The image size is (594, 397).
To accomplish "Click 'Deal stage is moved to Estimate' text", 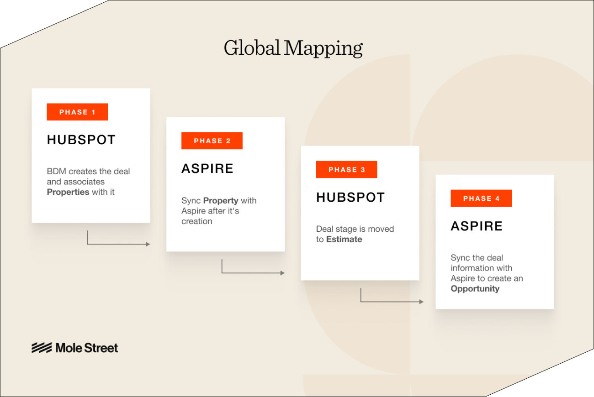I will pos(355,234).
